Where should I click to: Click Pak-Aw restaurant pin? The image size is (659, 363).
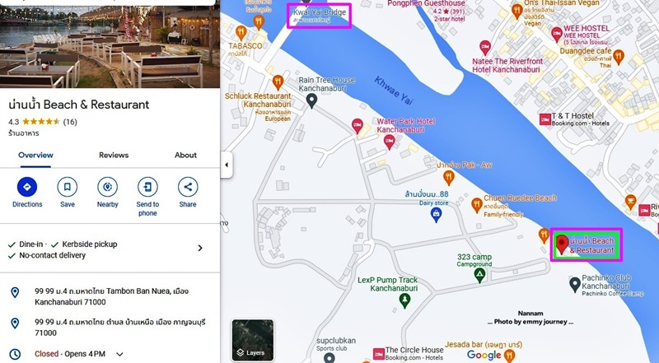(448, 178)
